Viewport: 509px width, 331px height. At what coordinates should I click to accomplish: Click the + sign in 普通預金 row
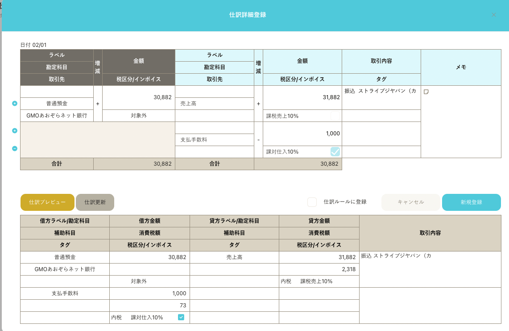click(98, 104)
